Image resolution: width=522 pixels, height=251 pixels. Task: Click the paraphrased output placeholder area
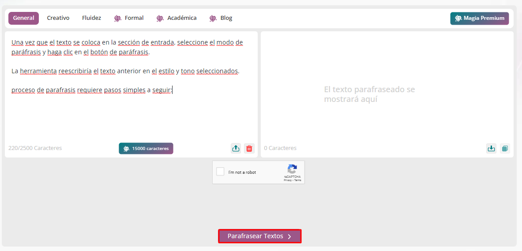coord(369,94)
